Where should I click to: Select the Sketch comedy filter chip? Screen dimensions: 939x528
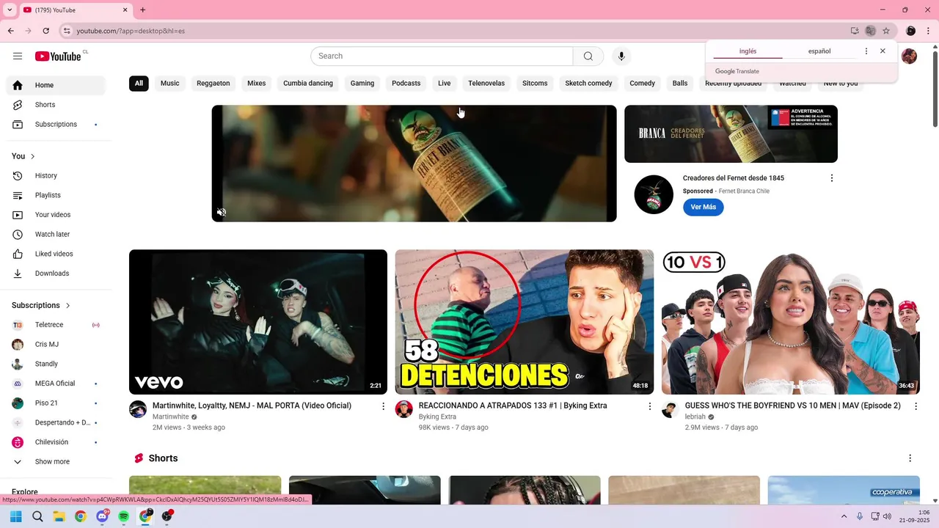tap(588, 84)
